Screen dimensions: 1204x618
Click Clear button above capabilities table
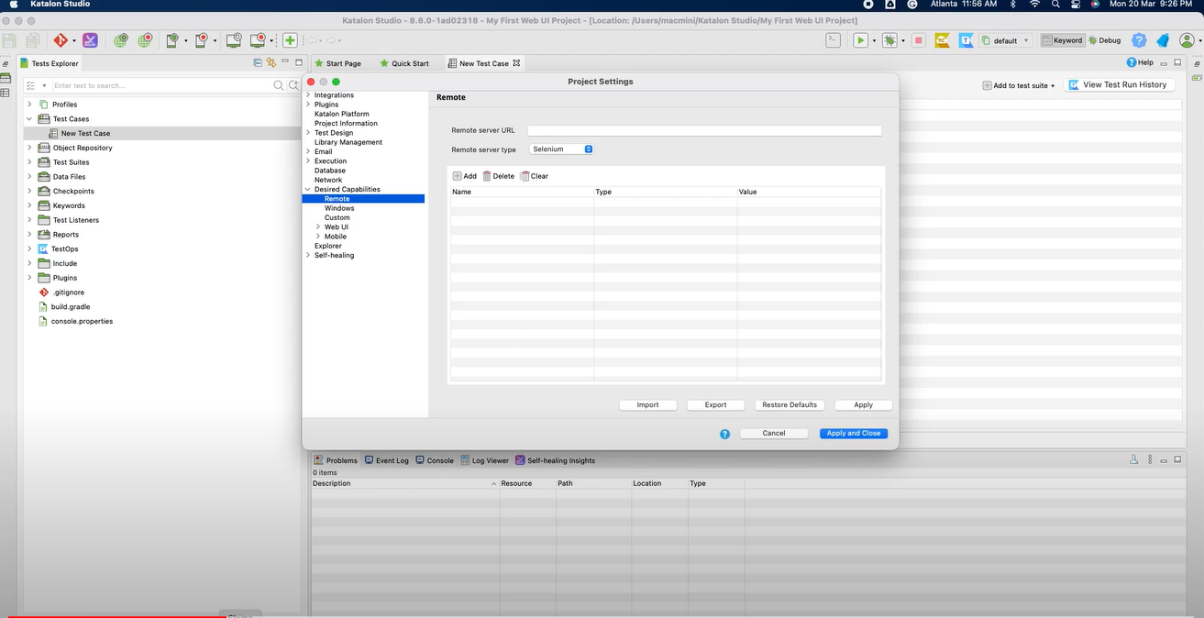535,176
